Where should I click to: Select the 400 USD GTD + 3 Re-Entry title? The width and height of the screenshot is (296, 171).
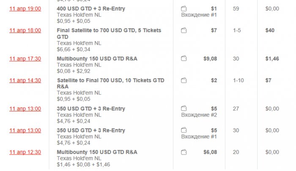click(91, 9)
